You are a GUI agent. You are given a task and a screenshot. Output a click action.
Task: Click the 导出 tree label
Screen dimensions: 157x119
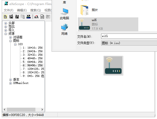(x=11, y=26)
